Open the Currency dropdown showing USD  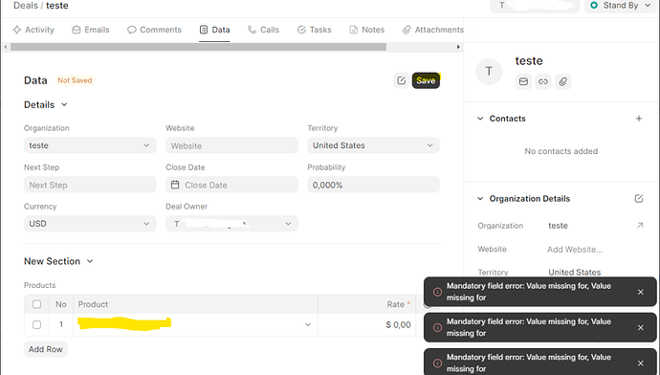coord(90,224)
